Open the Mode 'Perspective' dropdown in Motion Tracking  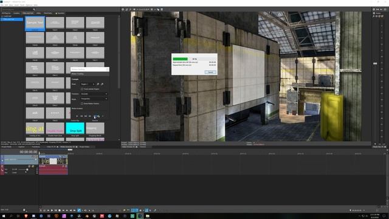pyautogui.click(x=94, y=99)
